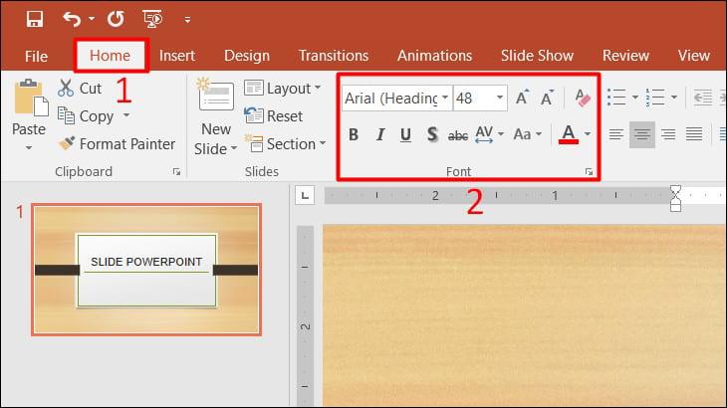The image size is (727, 408).
Task: Justify the text
Action: 694,134
